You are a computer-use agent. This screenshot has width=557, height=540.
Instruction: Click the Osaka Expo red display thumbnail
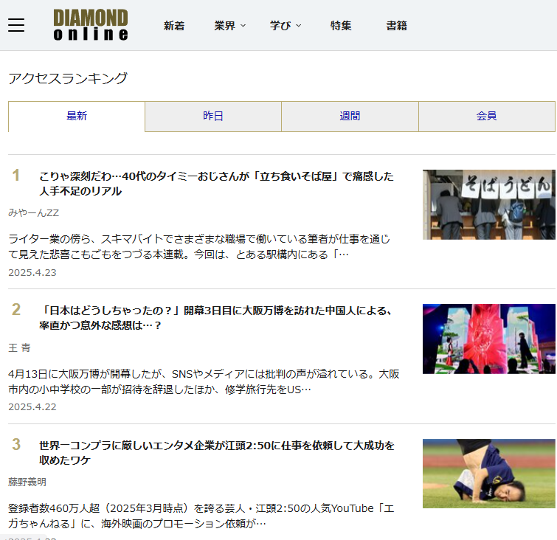pos(489,339)
